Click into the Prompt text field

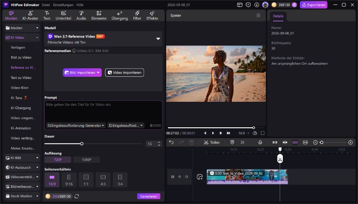point(103,112)
